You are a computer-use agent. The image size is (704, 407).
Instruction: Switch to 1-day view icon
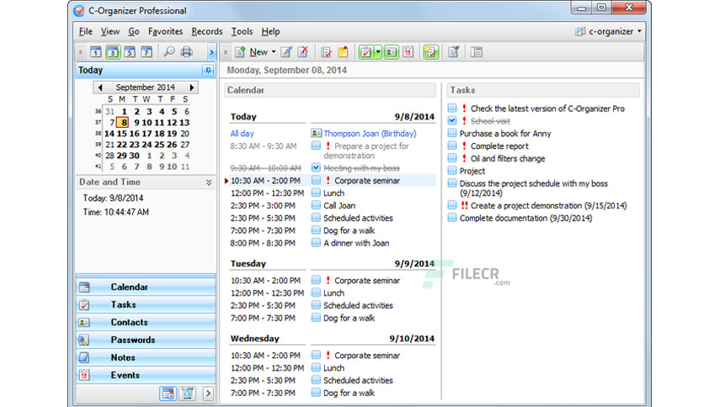(x=96, y=52)
